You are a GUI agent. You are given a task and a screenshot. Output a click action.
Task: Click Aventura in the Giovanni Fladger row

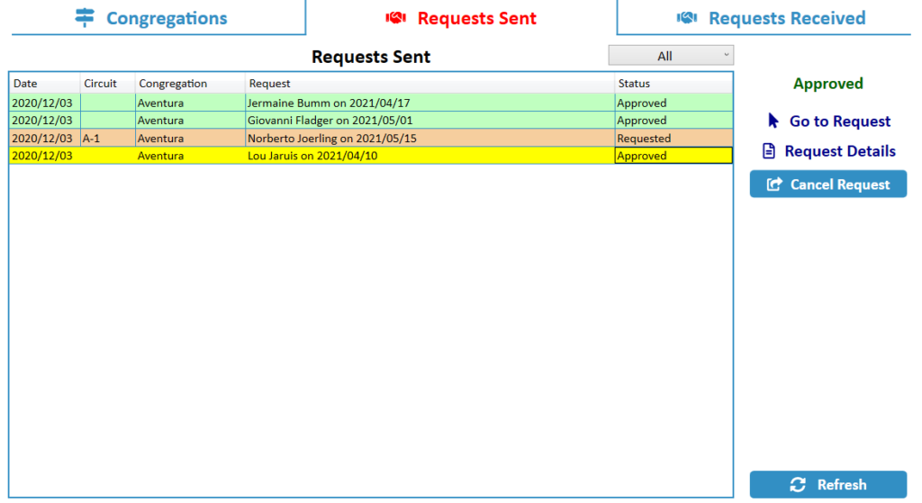pos(190,121)
